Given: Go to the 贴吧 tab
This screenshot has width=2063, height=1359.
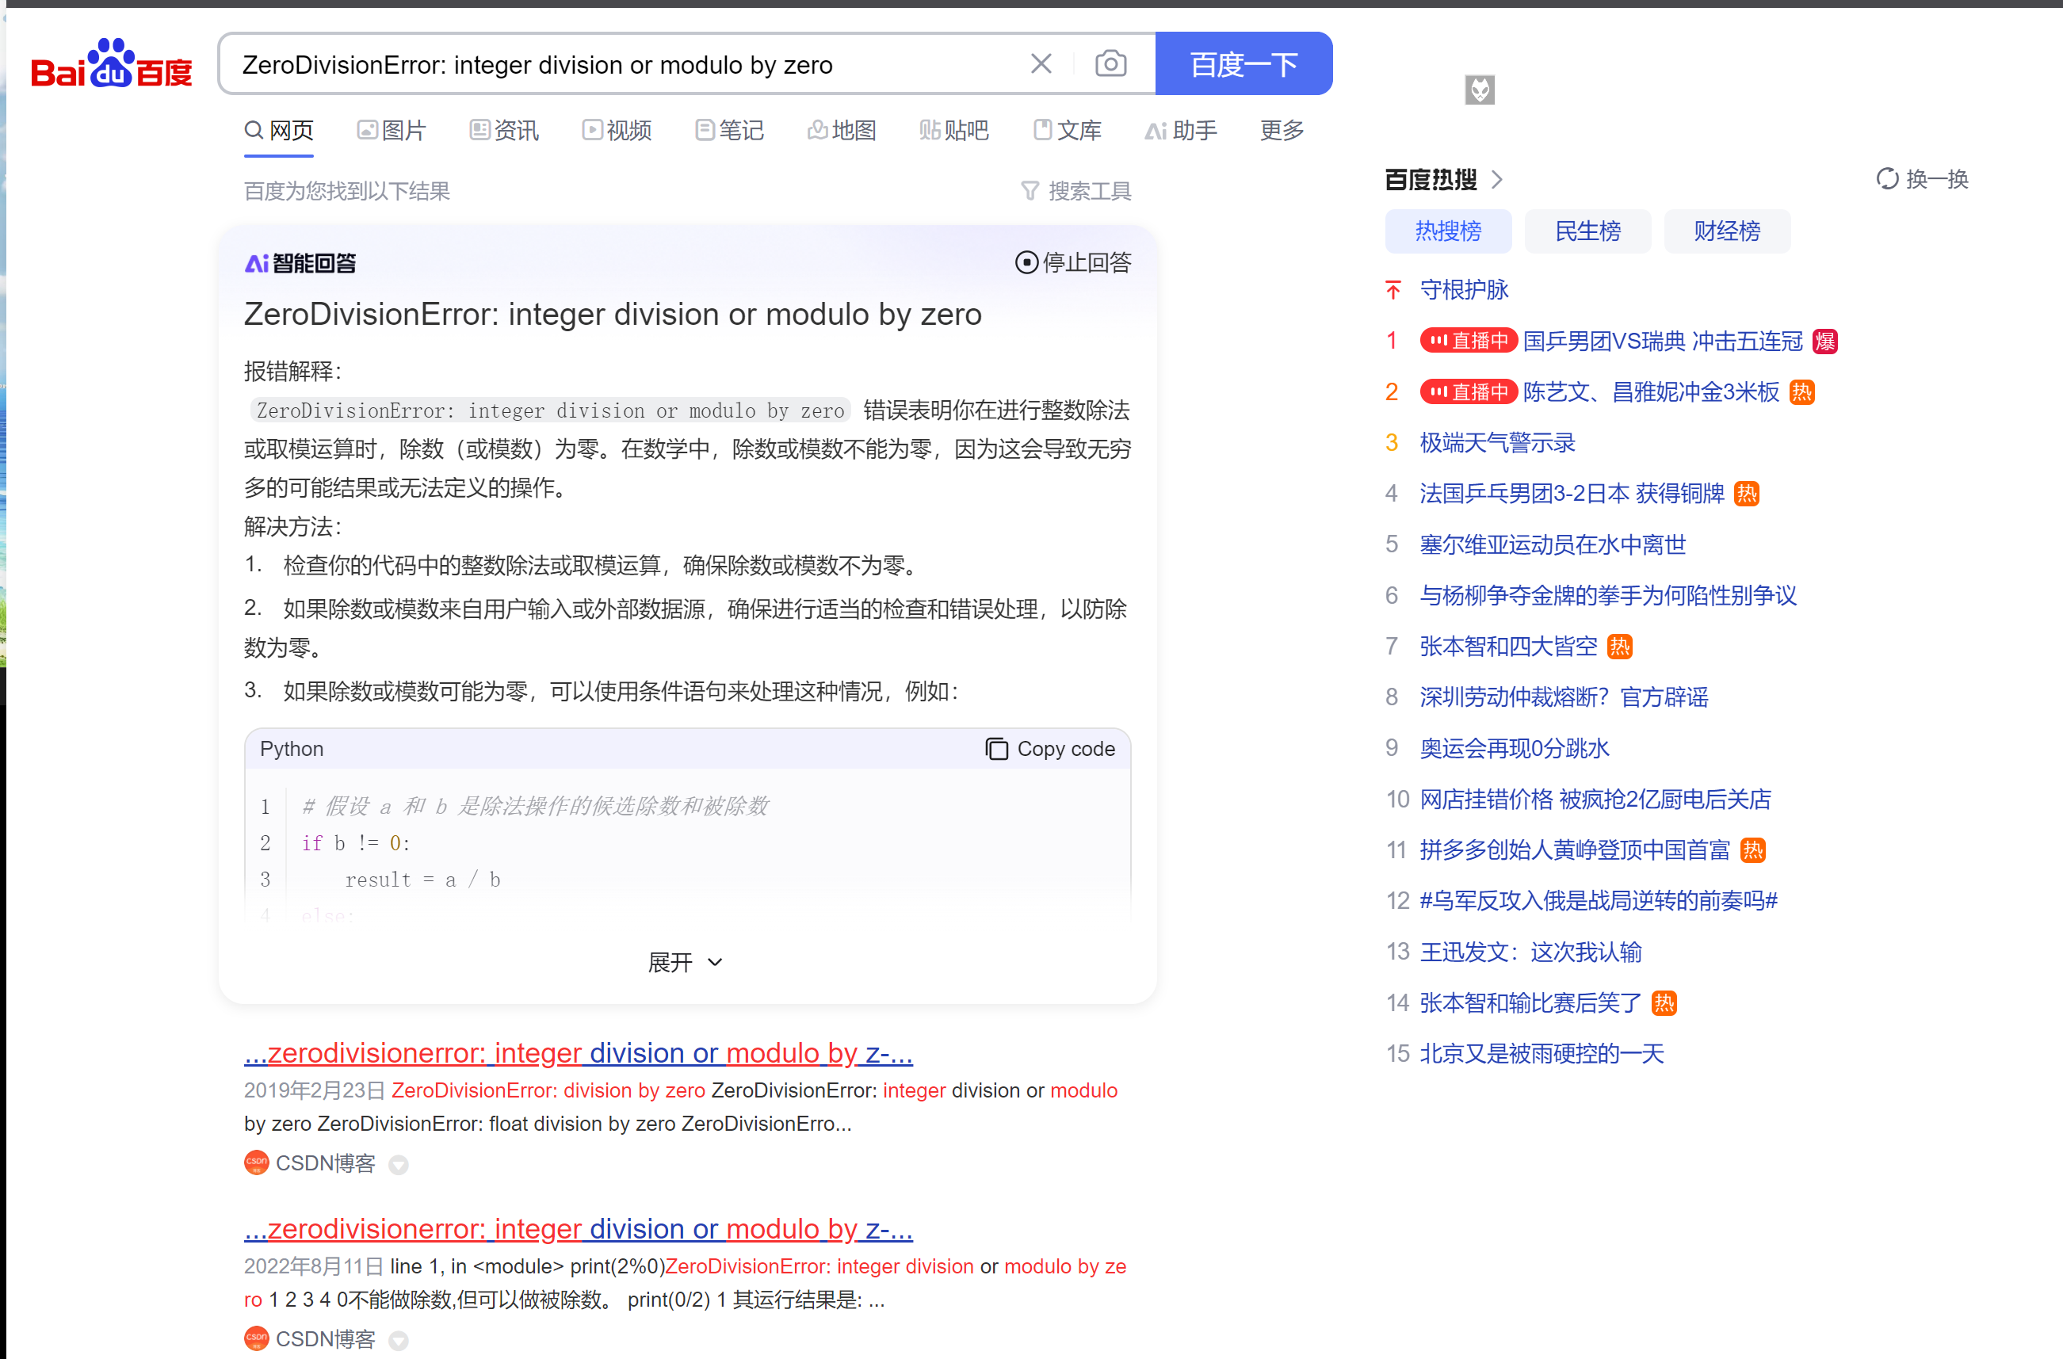Looking at the screenshot, I should coord(954,130).
